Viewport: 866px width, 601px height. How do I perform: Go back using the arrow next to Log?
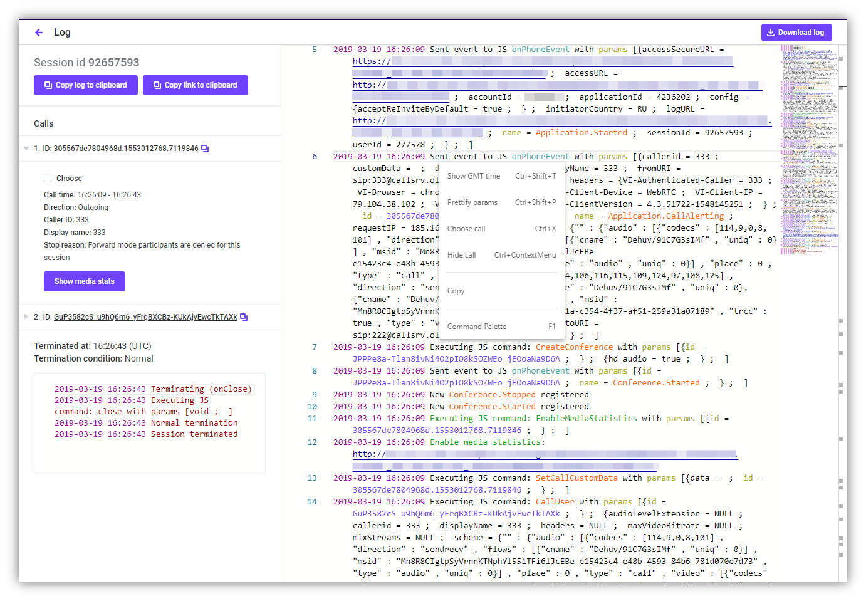point(39,33)
